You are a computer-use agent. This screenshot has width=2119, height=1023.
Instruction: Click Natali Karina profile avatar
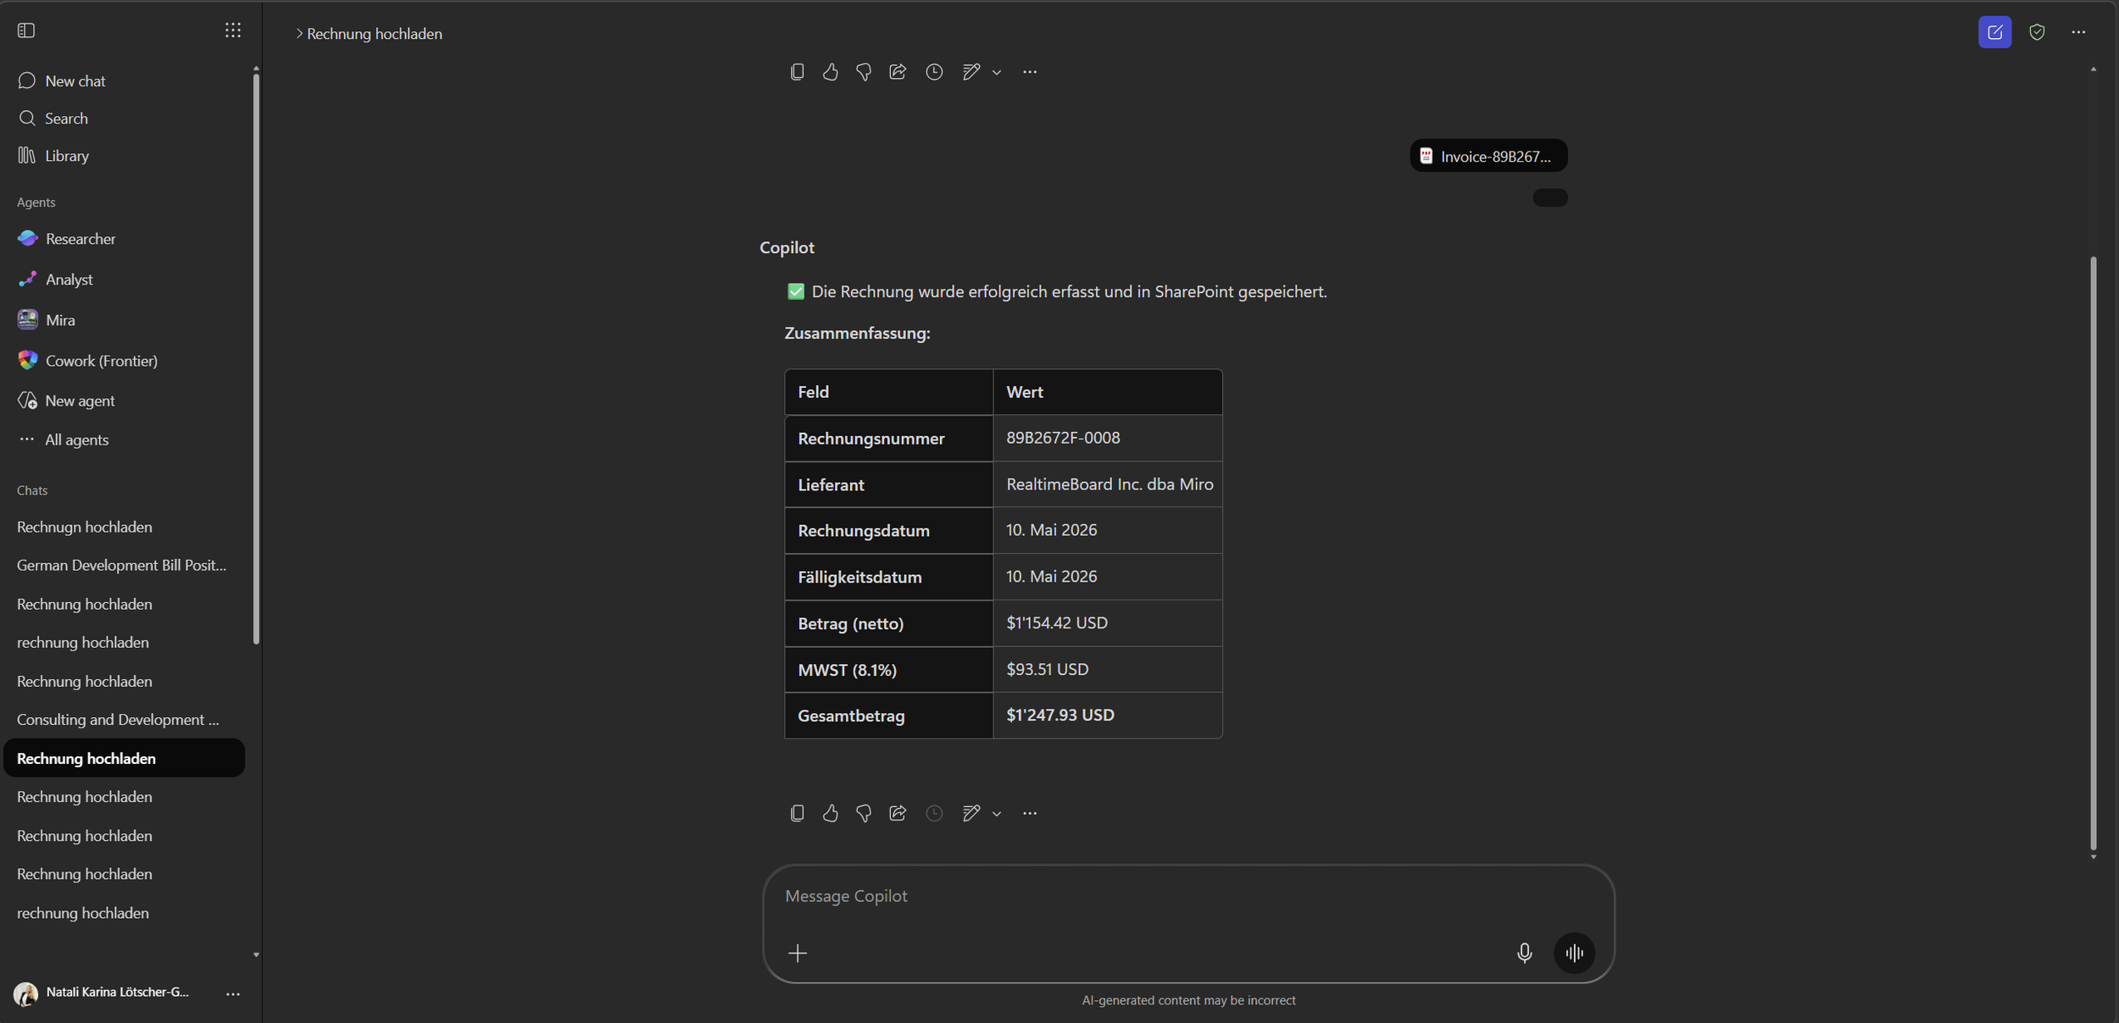click(26, 993)
